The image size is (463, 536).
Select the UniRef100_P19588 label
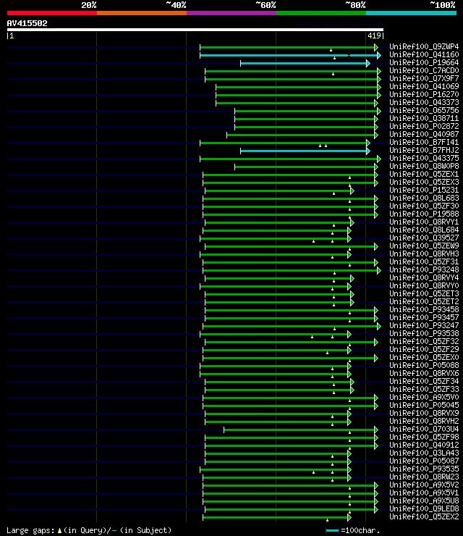click(424, 214)
